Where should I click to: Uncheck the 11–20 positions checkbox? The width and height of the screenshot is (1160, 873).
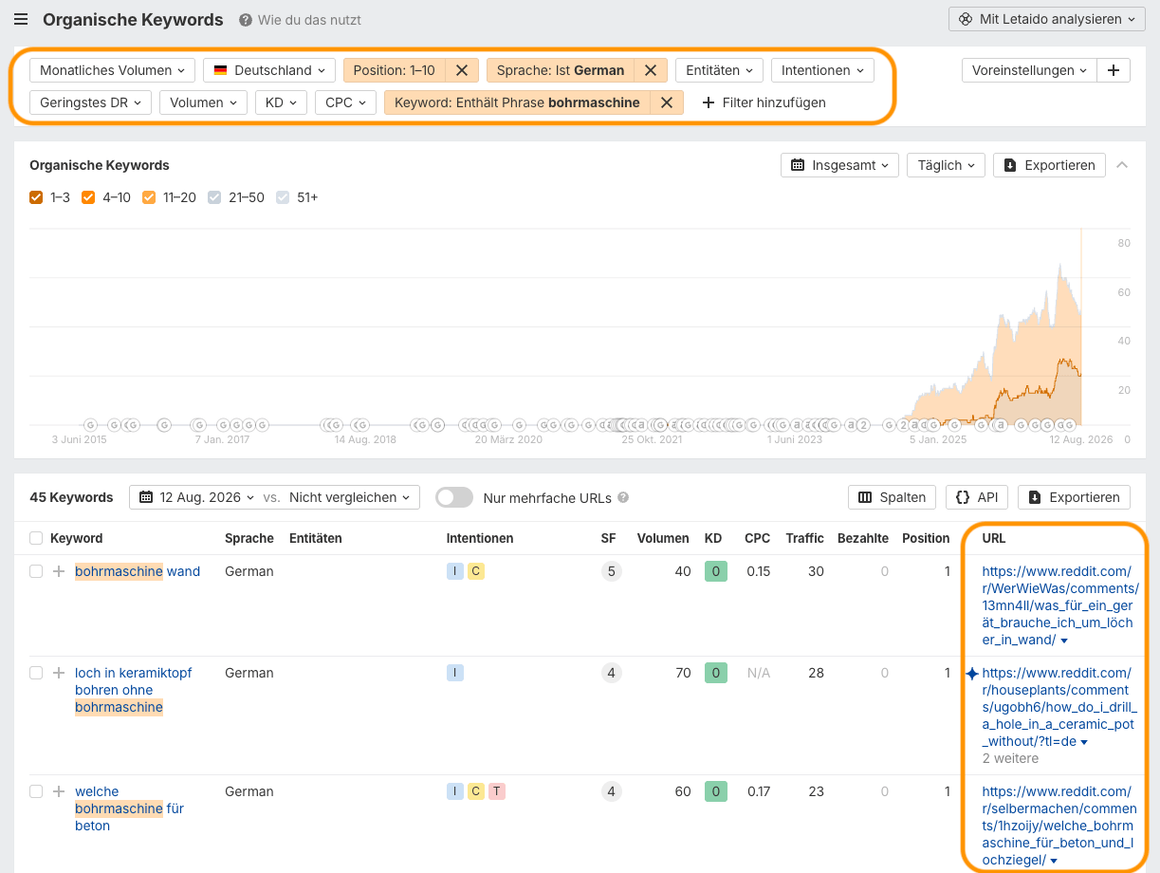coord(149,197)
